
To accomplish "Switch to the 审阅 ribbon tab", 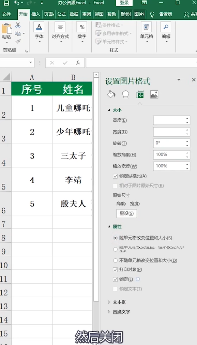I will pos(87,14).
